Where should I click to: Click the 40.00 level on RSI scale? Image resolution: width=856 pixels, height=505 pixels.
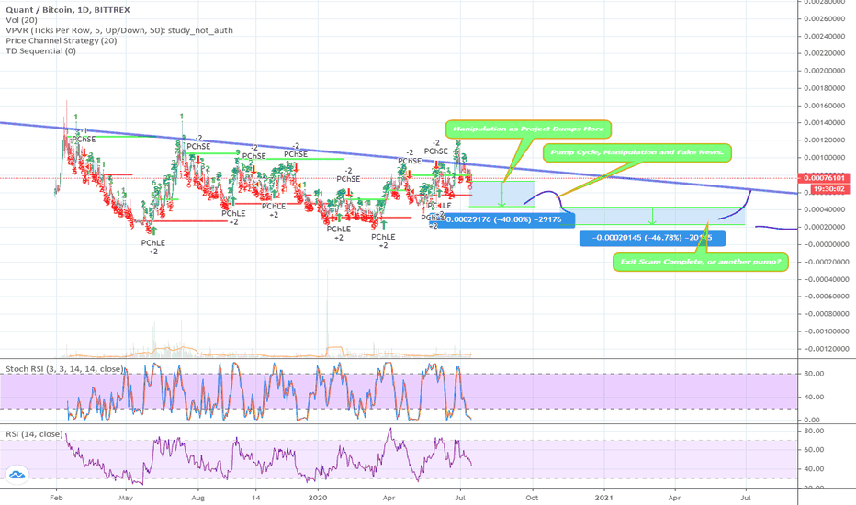pos(814,469)
